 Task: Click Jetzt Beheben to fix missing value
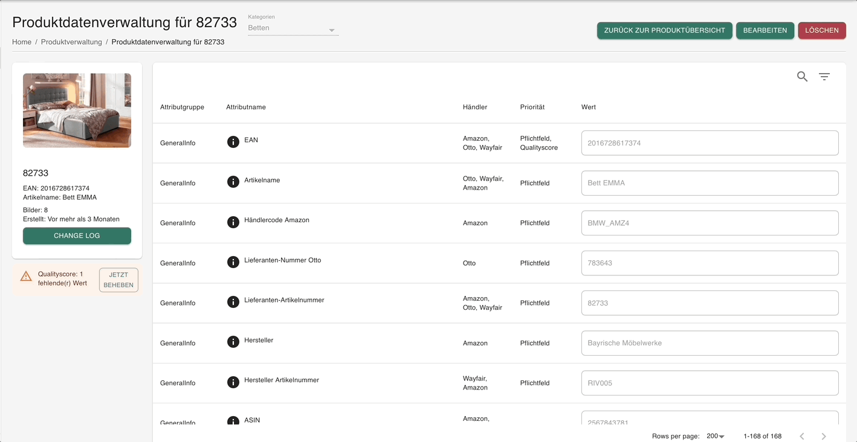(x=118, y=280)
